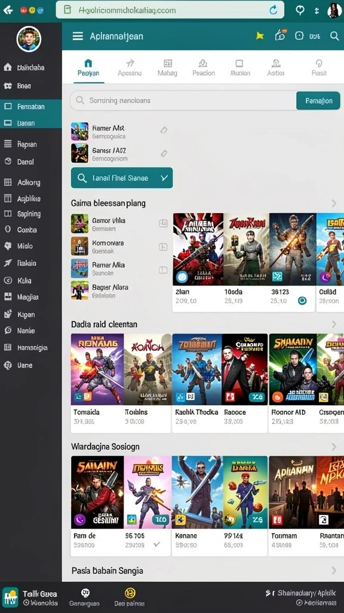Click the yellow smiley icon in bottom bar
The height and width of the screenshot is (613, 344).
click(130, 593)
